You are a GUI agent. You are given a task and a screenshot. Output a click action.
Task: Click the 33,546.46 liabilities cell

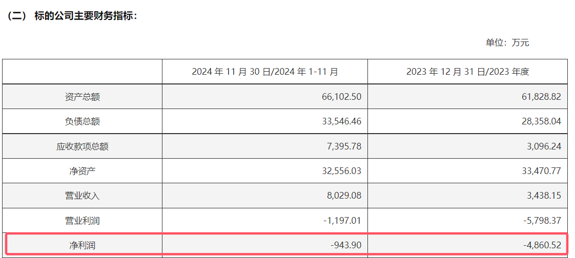click(x=342, y=121)
